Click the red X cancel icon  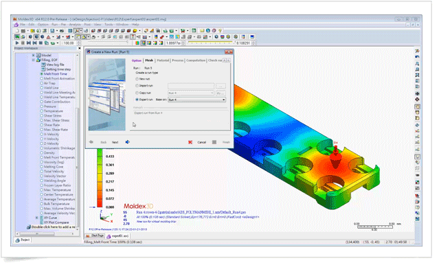click(190, 142)
